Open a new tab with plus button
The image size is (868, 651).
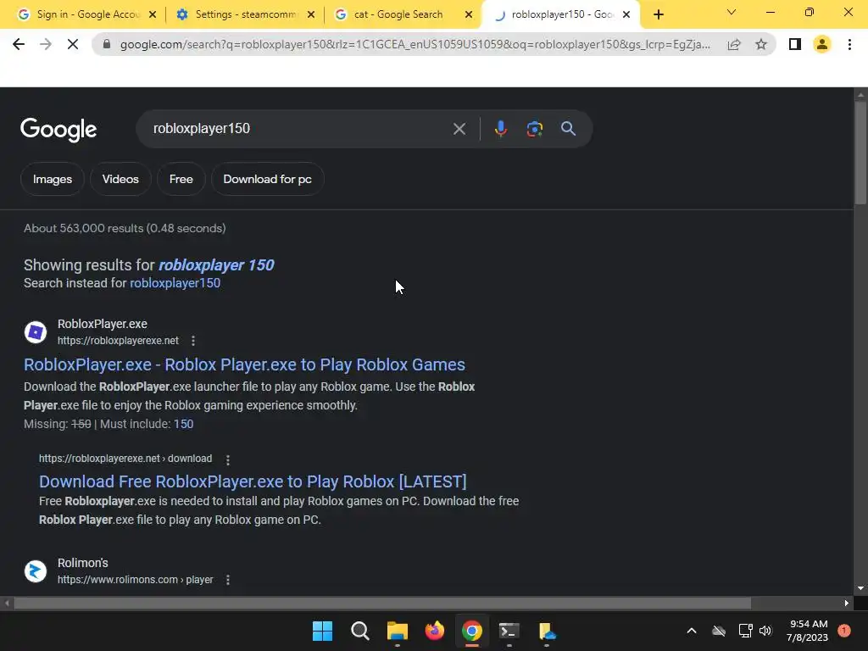pos(658,14)
